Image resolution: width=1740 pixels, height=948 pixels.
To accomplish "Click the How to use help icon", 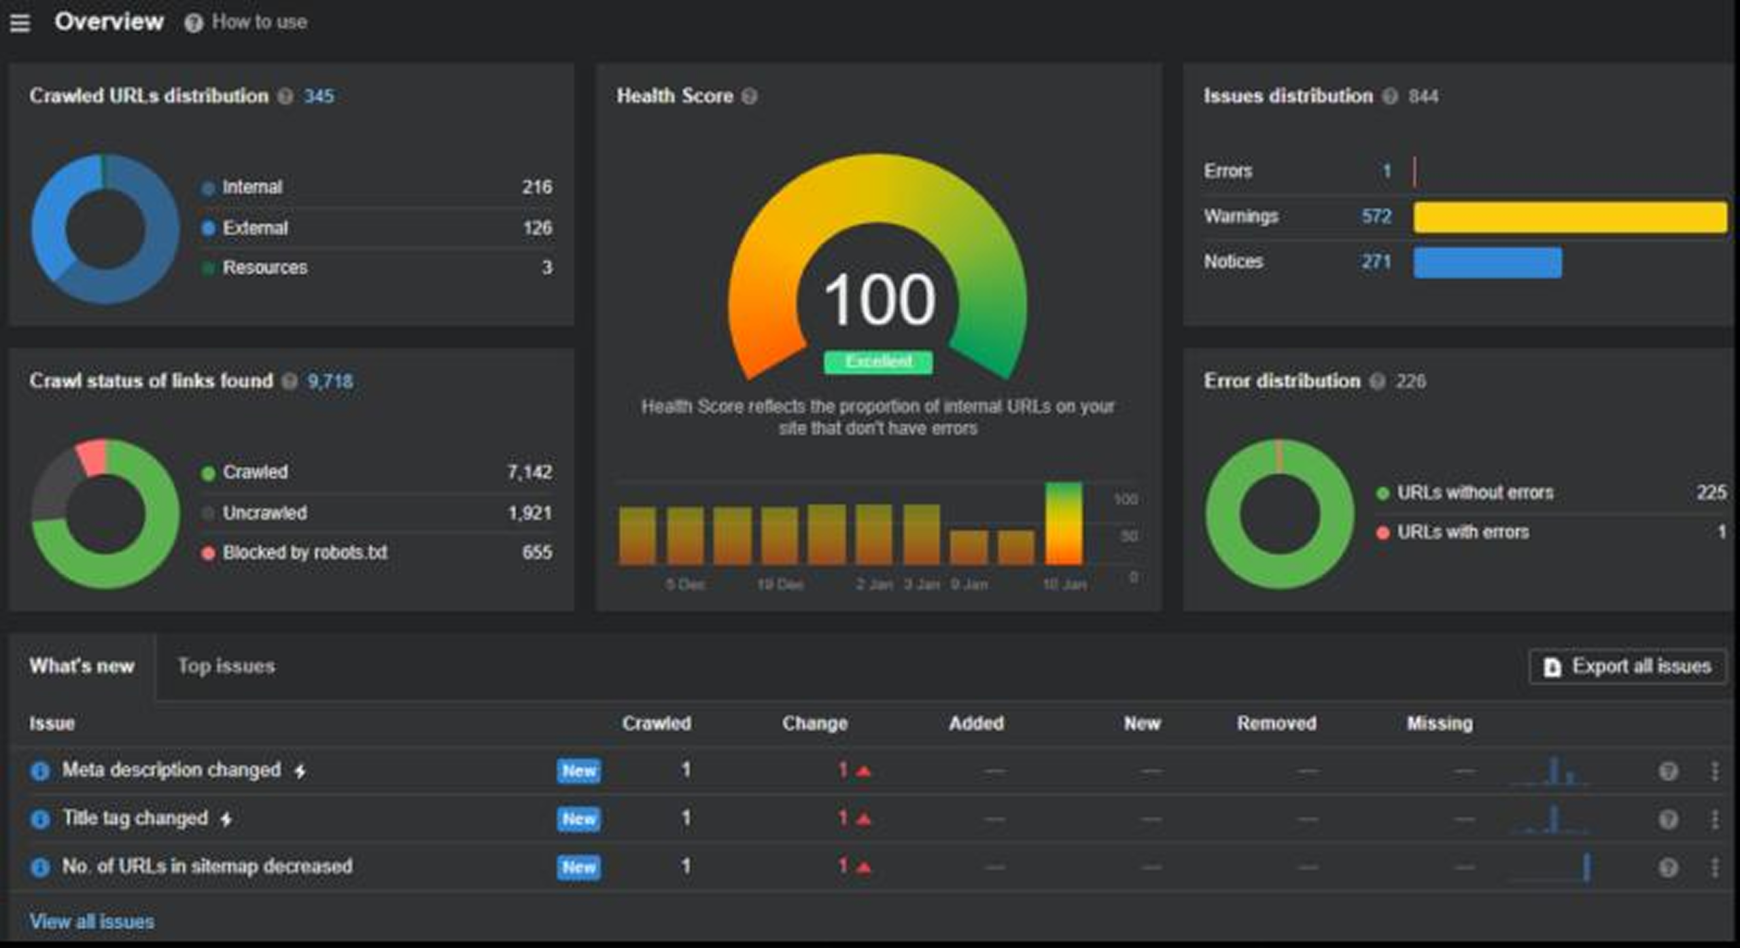I will [193, 23].
